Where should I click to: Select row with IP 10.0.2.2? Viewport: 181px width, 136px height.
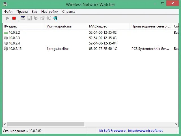coord(90,33)
